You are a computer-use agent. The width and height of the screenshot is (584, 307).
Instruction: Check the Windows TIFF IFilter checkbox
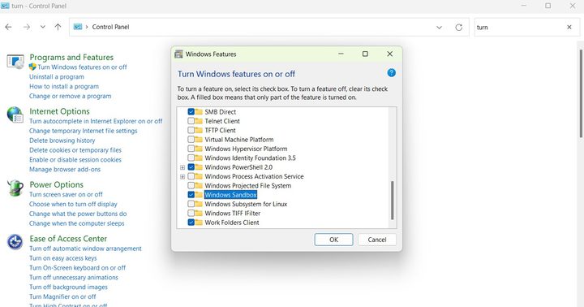click(191, 213)
